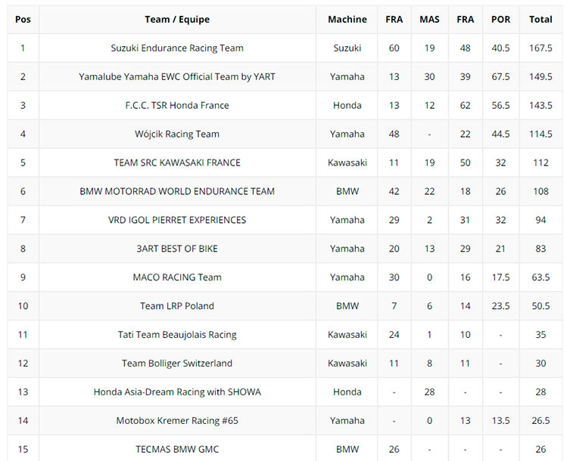Image resolution: width=564 pixels, height=461 pixels.
Task: Select BMW MOTORRAD WORLD ENDURANCE TEAM cell
Action: (x=177, y=191)
